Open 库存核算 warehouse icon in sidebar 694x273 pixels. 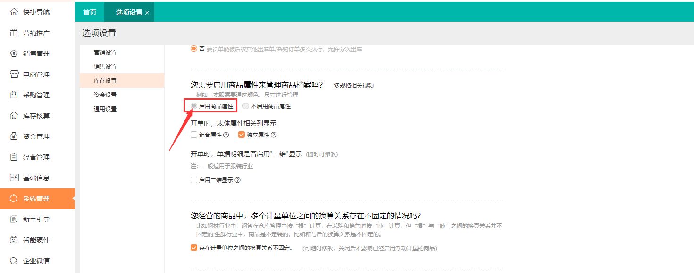[x=14, y=116]
